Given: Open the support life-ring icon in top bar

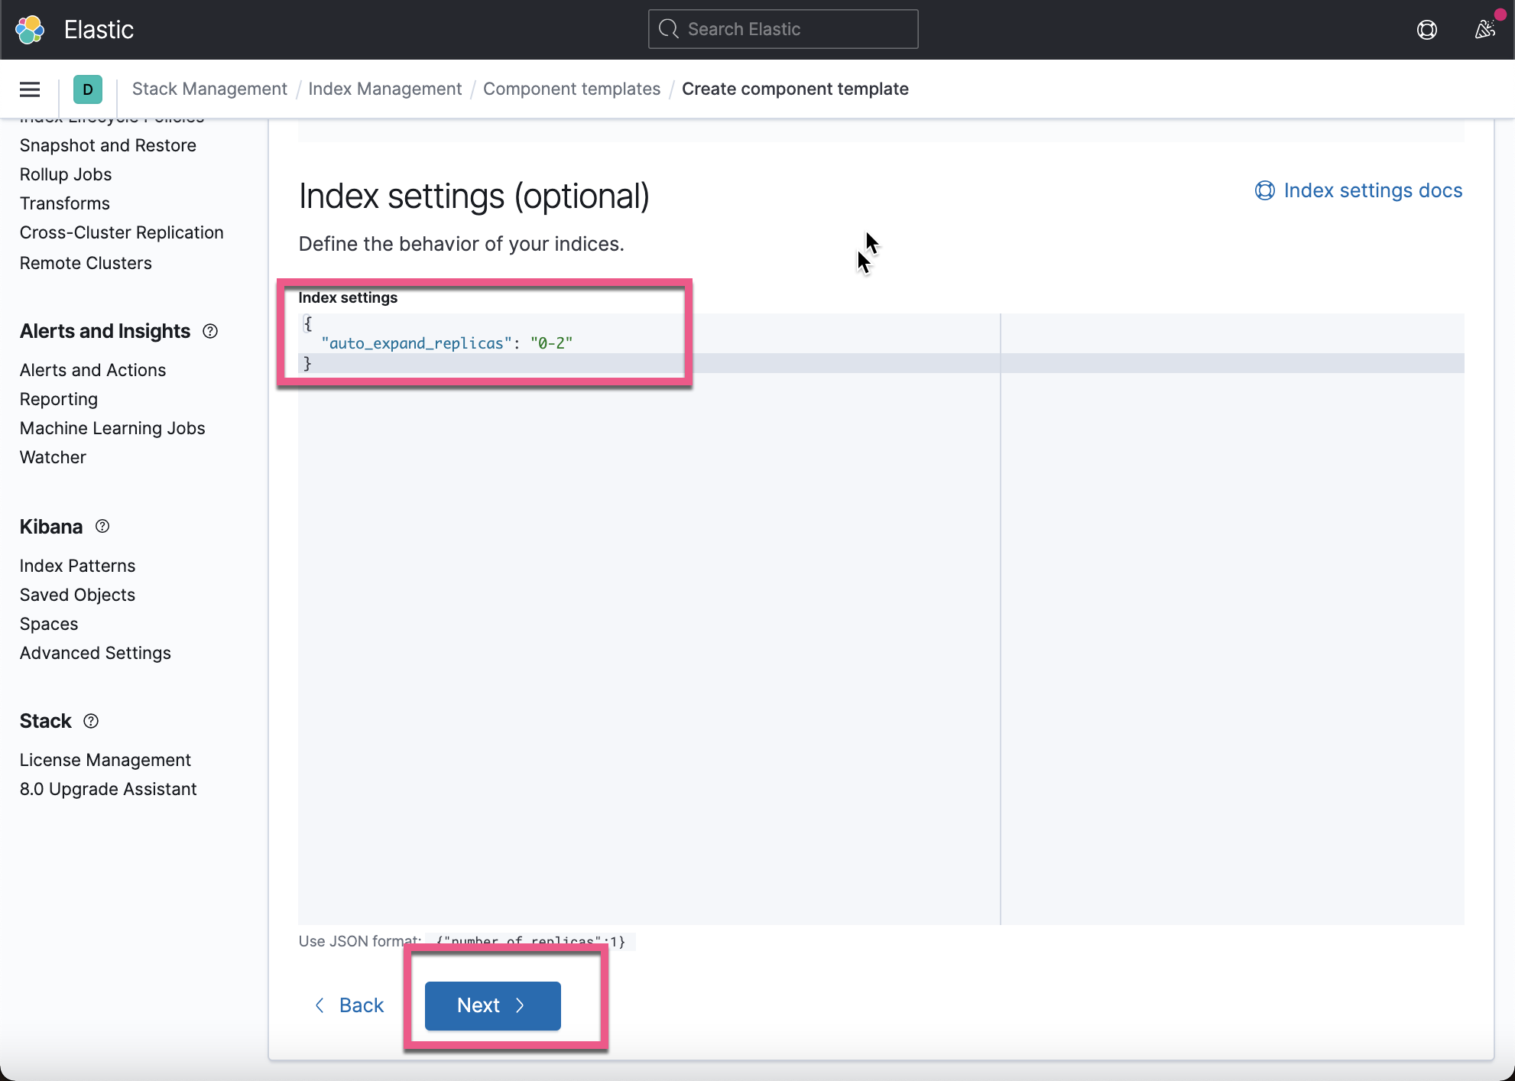Looking at the screenshot, I should [x=1426, y=30].
